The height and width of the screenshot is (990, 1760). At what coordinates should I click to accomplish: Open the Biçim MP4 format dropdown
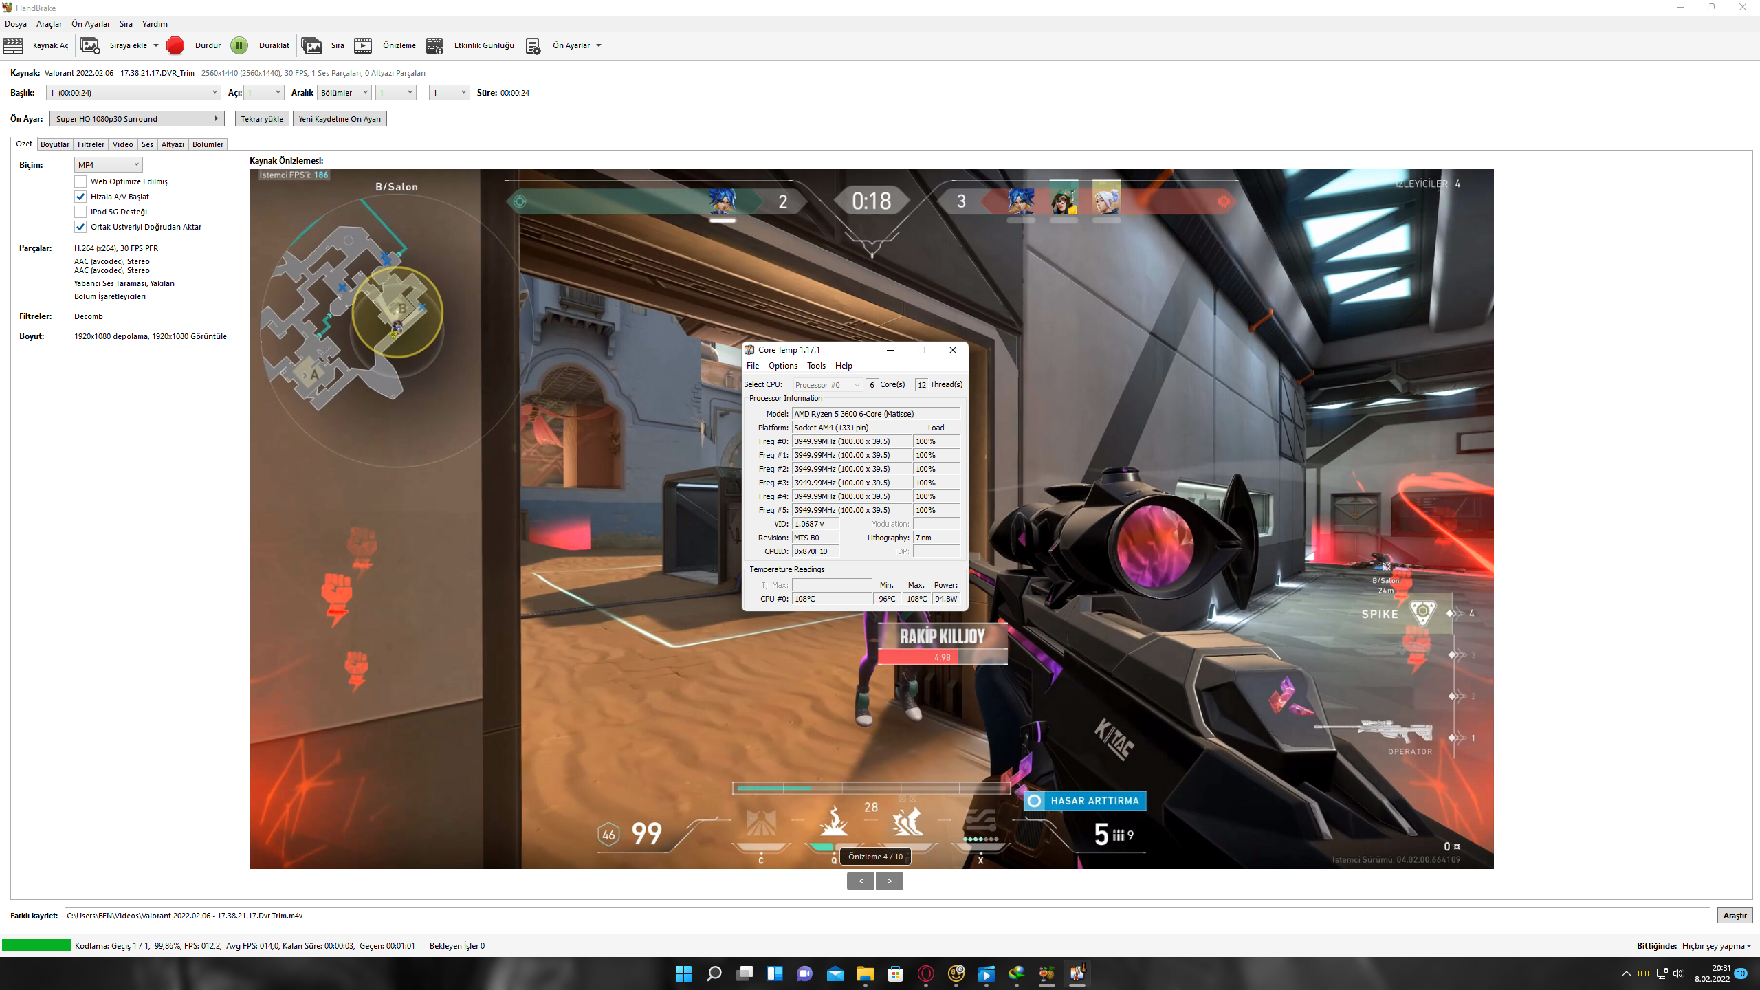[108, 165]
